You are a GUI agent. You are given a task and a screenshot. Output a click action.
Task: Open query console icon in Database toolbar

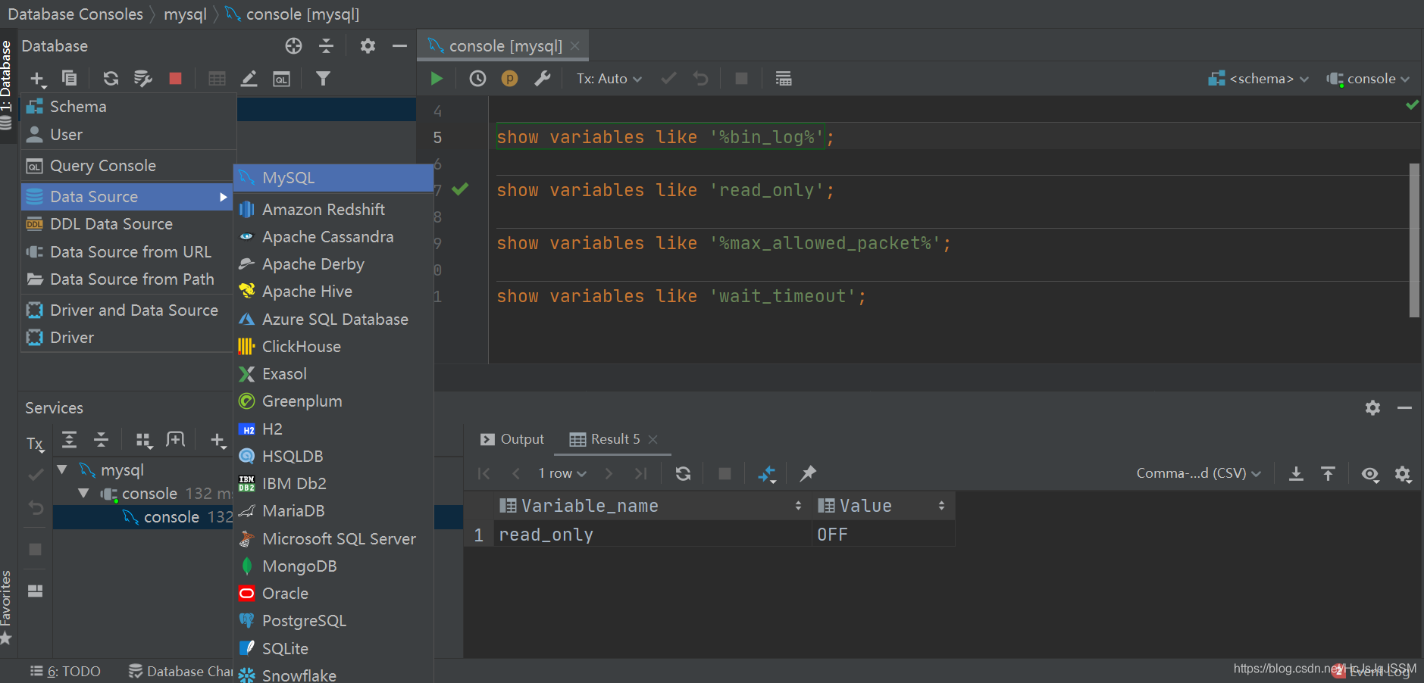tap(281, 79)
